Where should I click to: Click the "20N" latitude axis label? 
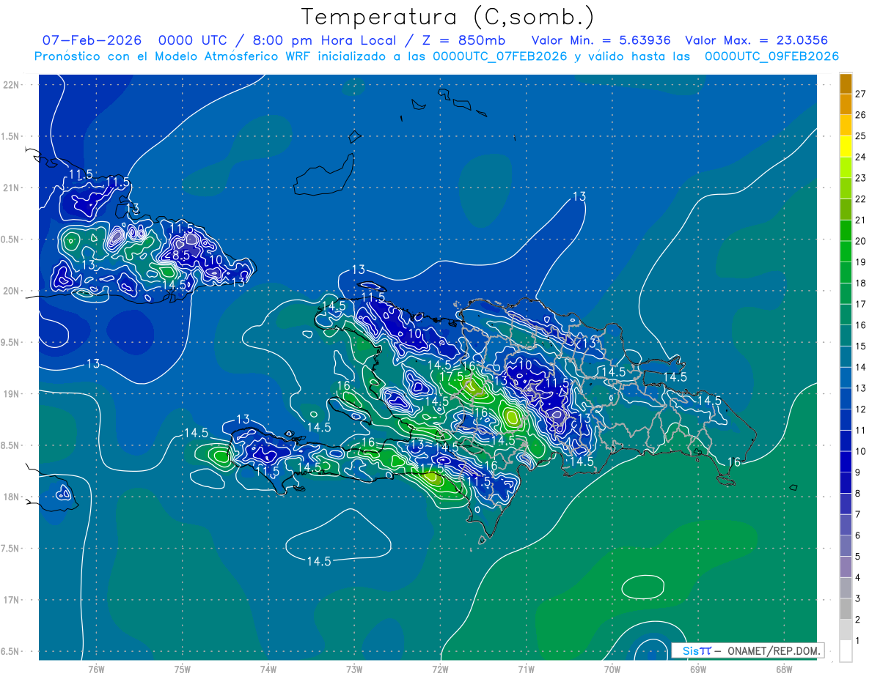(12, 291)
